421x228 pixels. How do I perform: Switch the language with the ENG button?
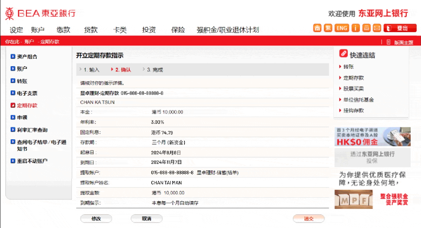tap(341, 28)
